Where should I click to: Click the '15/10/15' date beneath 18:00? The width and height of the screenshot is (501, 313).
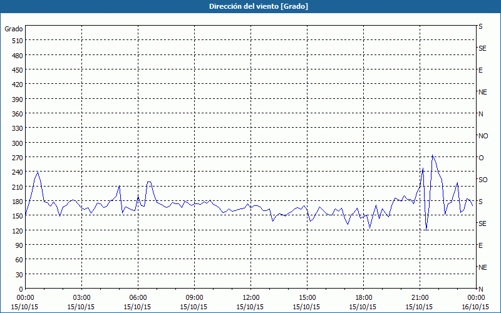tap(363, 307)
